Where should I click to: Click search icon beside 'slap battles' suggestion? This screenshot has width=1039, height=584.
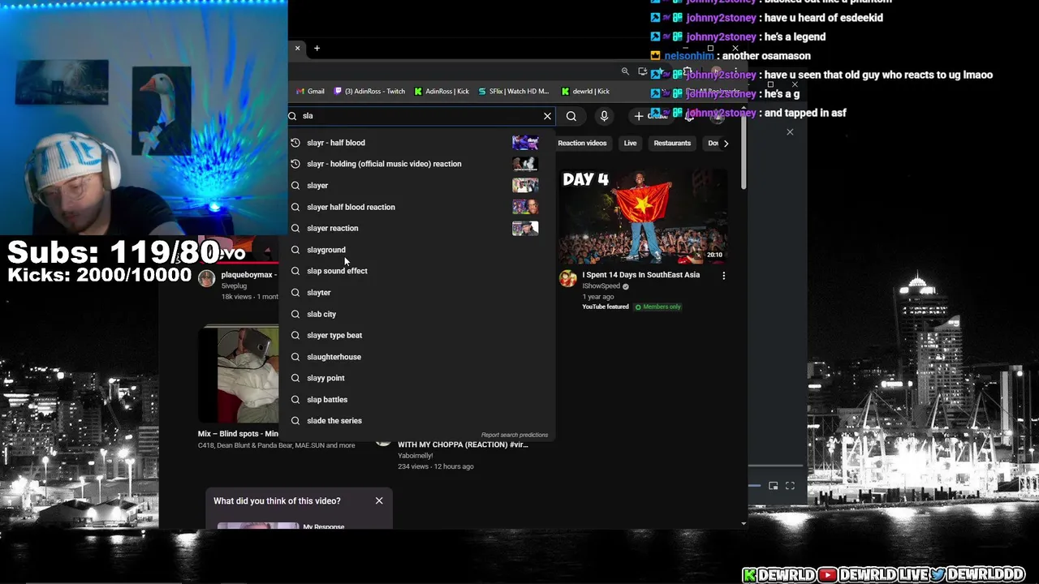click(295, 400)
